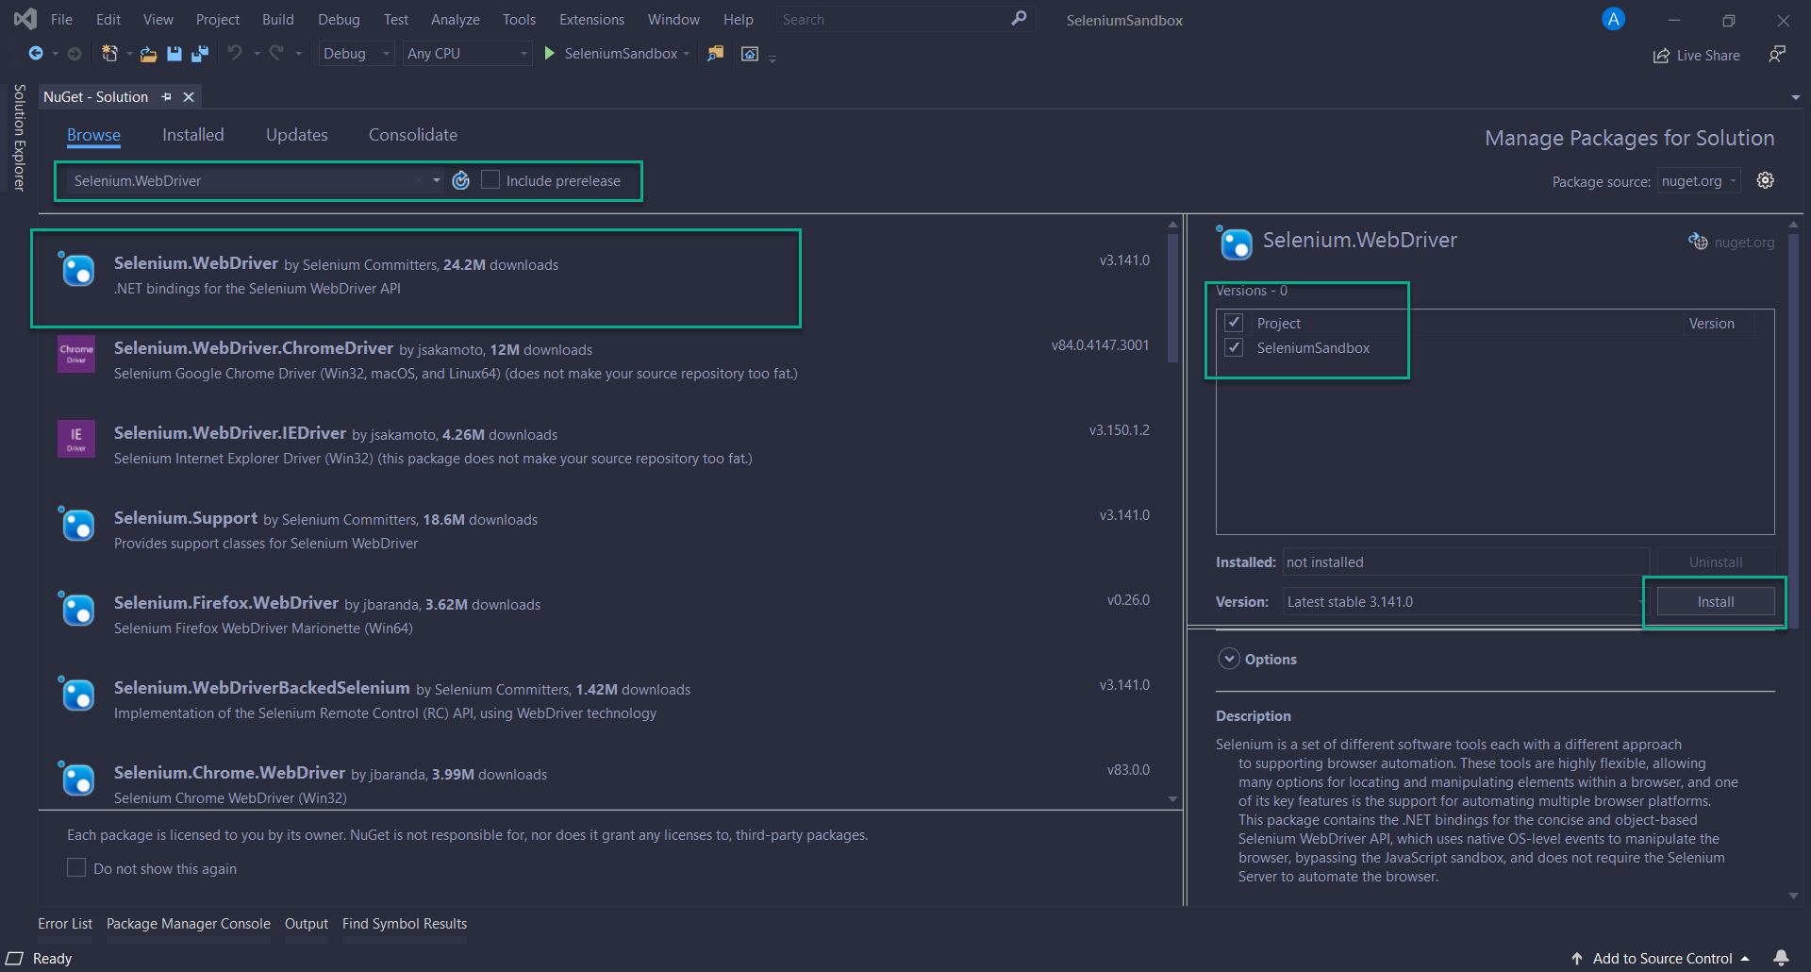This screenshot has height=972, width=1811.
Task: Click the nuget.org globe icon in details pane
Action: [1698, 242]
